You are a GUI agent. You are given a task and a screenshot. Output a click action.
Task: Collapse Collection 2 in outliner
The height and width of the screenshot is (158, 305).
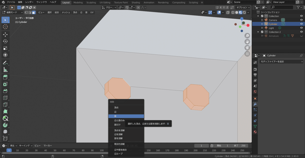258,32
